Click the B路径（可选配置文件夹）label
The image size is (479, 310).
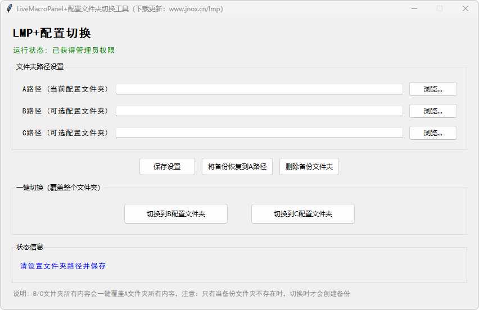point(65,111)
